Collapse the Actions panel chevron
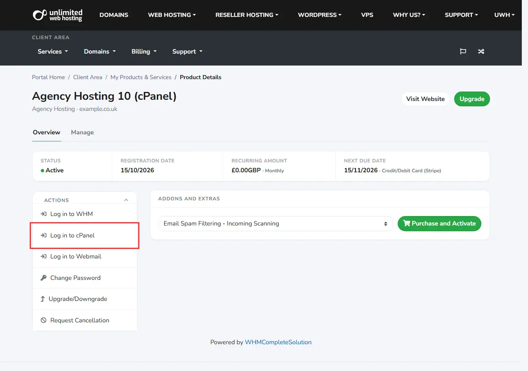 (x=126, y=200)
